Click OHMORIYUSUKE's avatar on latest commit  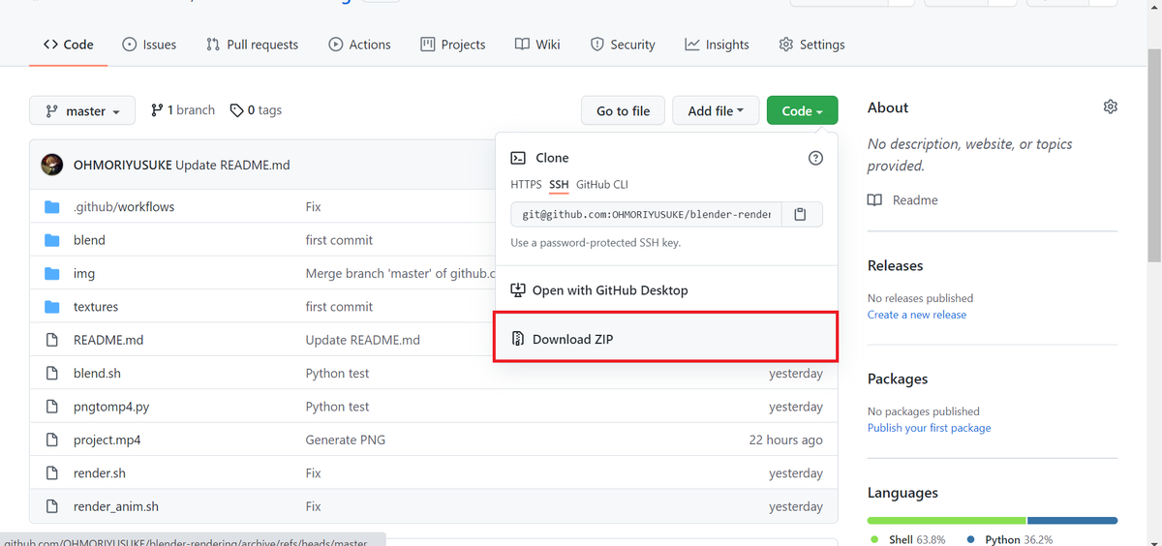[x=52, y=165]
